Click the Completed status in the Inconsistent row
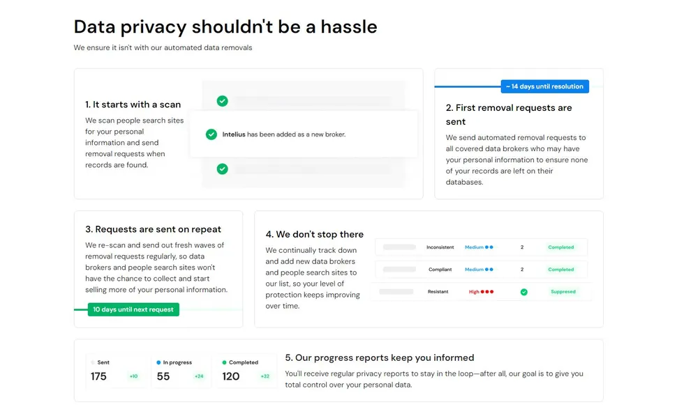The height and width of the screenshot is (409, 677). point(560,247)
